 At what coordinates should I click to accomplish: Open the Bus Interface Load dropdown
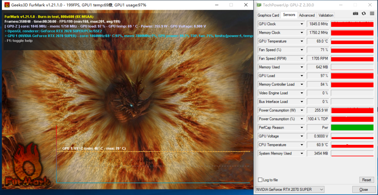(302, 102)
